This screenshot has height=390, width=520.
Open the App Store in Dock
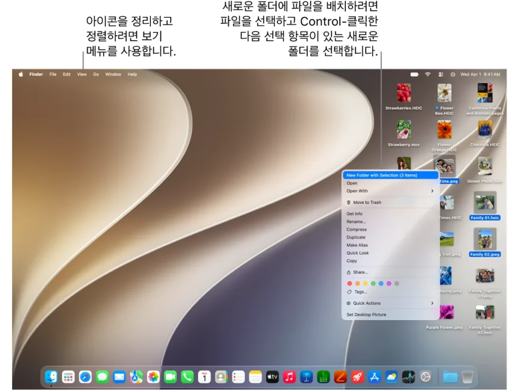pyautogui.click(x=374, y=377)
